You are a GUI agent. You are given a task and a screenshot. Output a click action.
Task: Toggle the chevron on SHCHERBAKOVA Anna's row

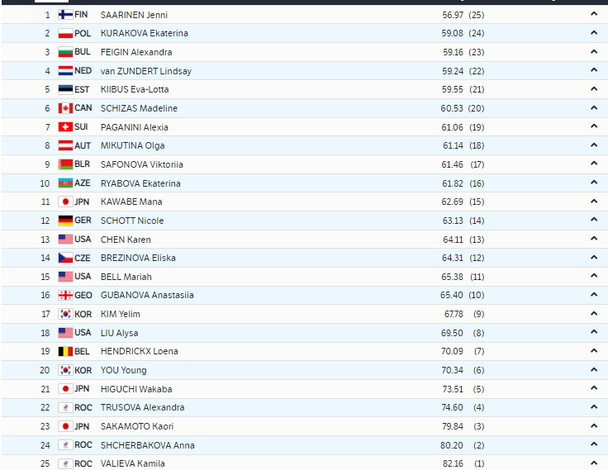pyautogui.click(x=594, y=444)
